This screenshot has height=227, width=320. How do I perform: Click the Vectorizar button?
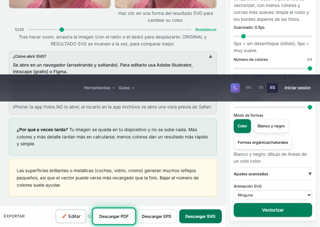(x=273, y=210)
